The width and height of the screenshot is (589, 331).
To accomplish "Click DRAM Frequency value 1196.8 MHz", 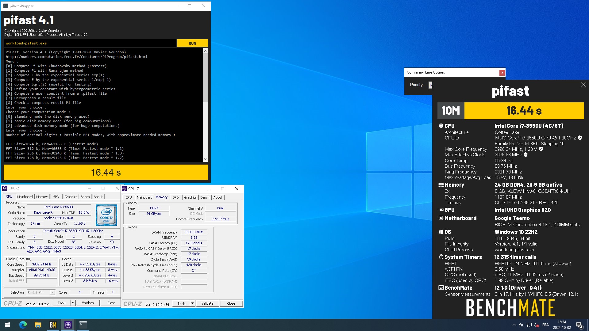I will click(194, 232).
